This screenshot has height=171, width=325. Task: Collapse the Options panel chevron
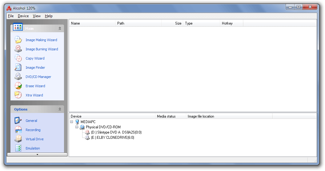point(60,109)
